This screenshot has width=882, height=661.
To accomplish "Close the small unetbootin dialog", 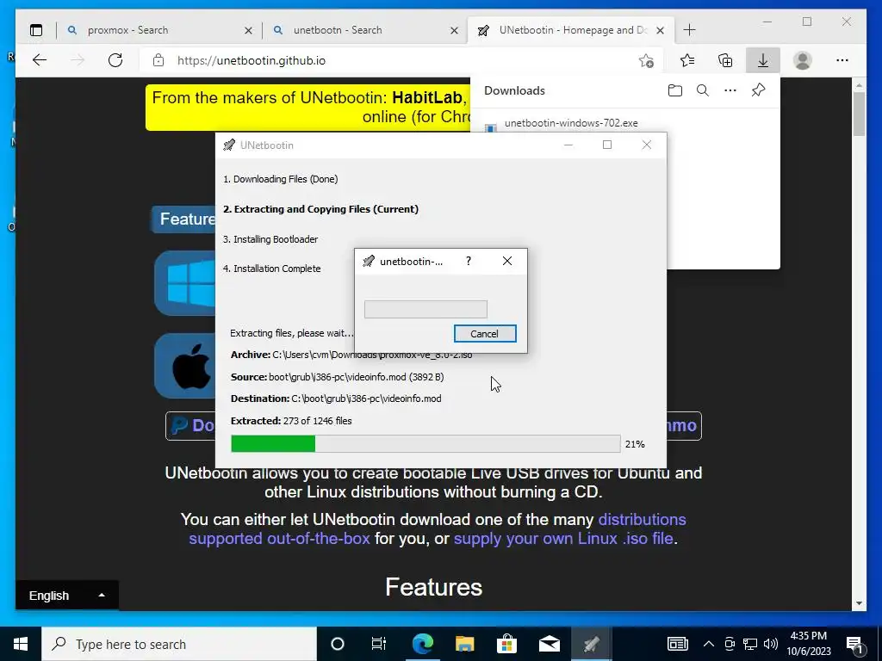I will click(506, 261).
